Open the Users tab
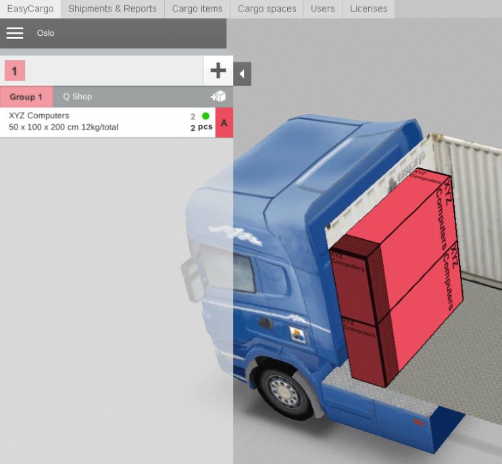This screenshot has height=464, width=502. point(323,9)
